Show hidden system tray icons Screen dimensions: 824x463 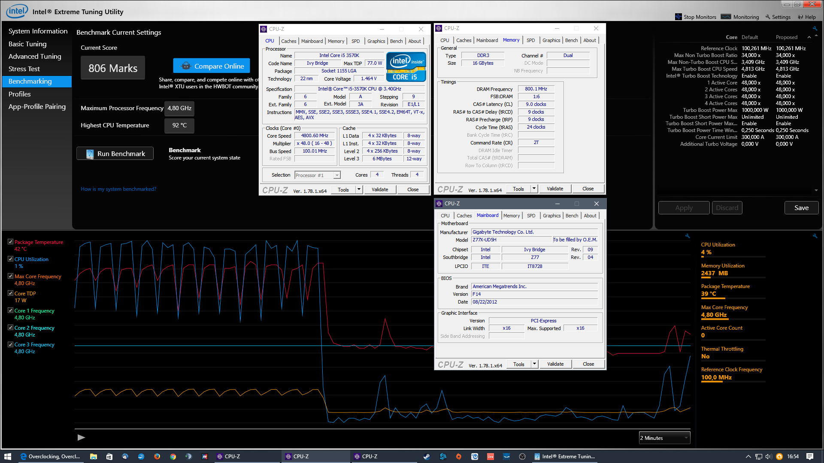click(748, 456)
